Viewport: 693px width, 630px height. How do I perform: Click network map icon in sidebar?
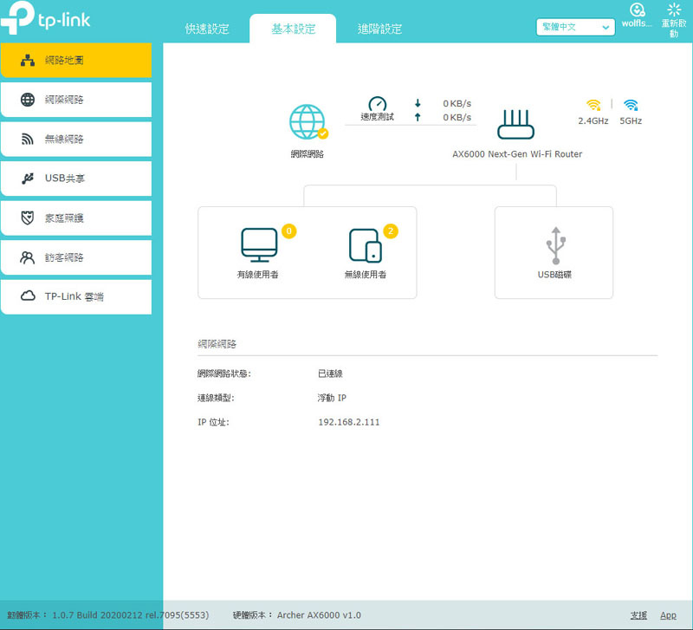tap(28, 60)
